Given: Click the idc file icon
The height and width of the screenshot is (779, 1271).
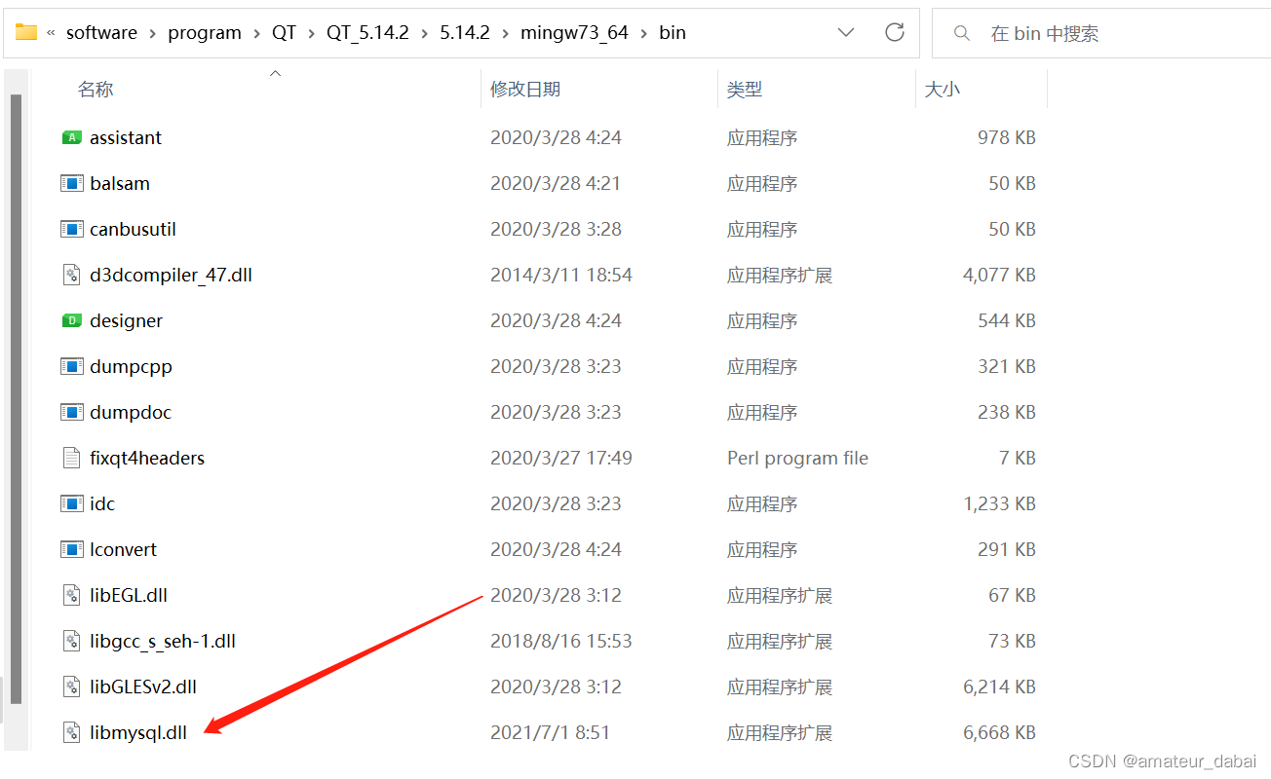Looking at the screenshot, I should pos(71,503).
